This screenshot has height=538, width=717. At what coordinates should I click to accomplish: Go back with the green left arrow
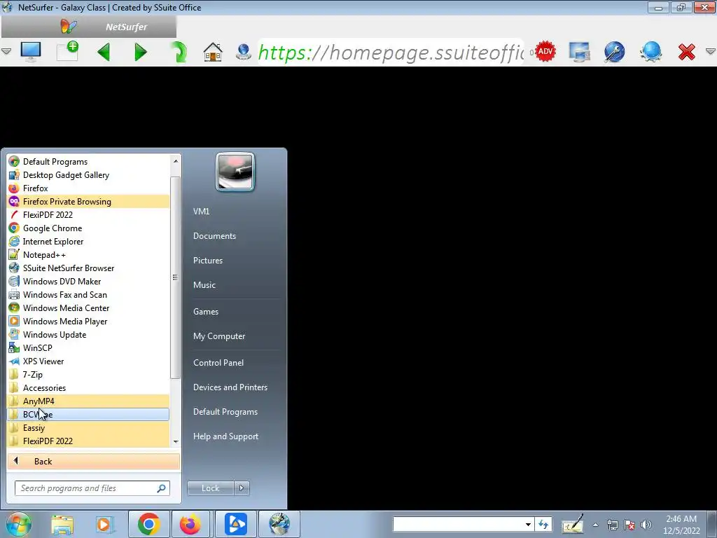104,52
